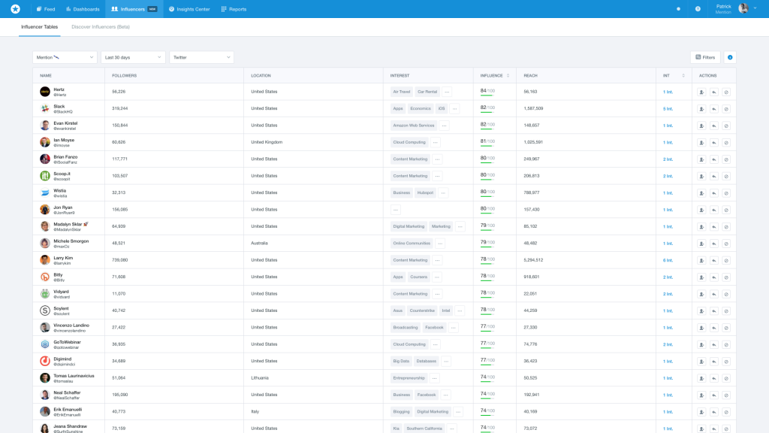Open Slack's 5 Int. link
Image resolution: width=769 pixels, height=433 pixels.
pyautogui.click(x=668, y=109)
